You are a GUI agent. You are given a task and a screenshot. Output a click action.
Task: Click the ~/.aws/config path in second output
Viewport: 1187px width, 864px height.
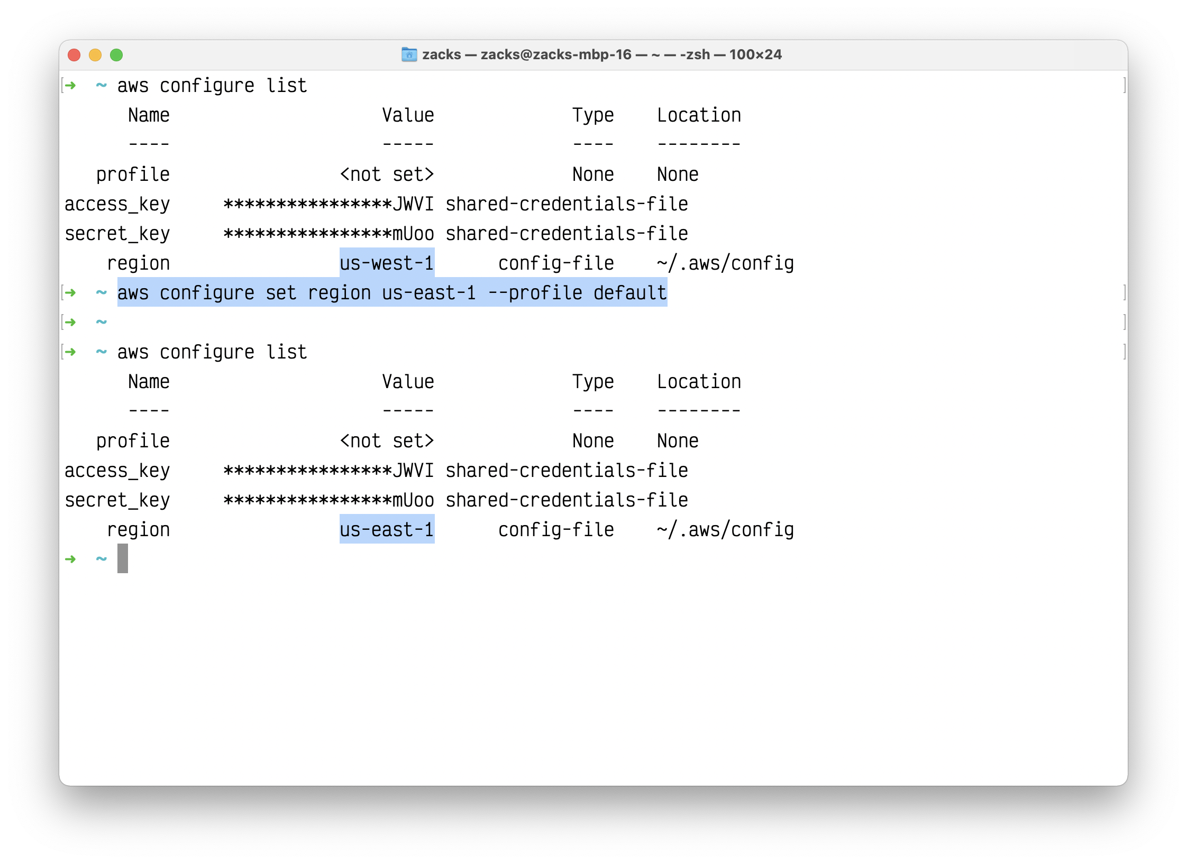[725, 529]
